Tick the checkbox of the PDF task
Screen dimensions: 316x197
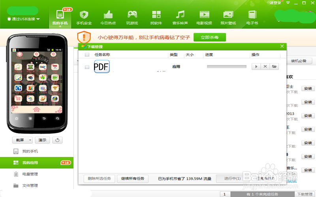coord(87,67)
